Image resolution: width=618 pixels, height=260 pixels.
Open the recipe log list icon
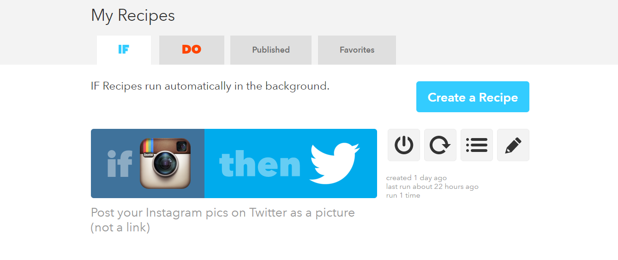[477, 145]
